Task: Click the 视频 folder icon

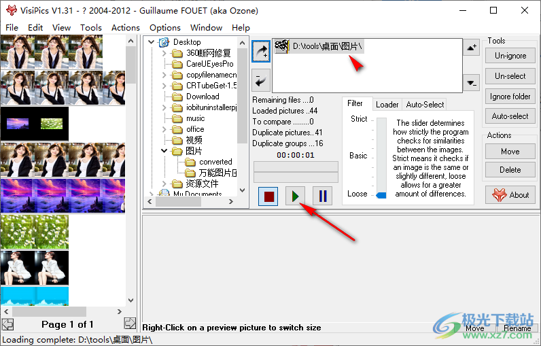Action: [177, 140]
